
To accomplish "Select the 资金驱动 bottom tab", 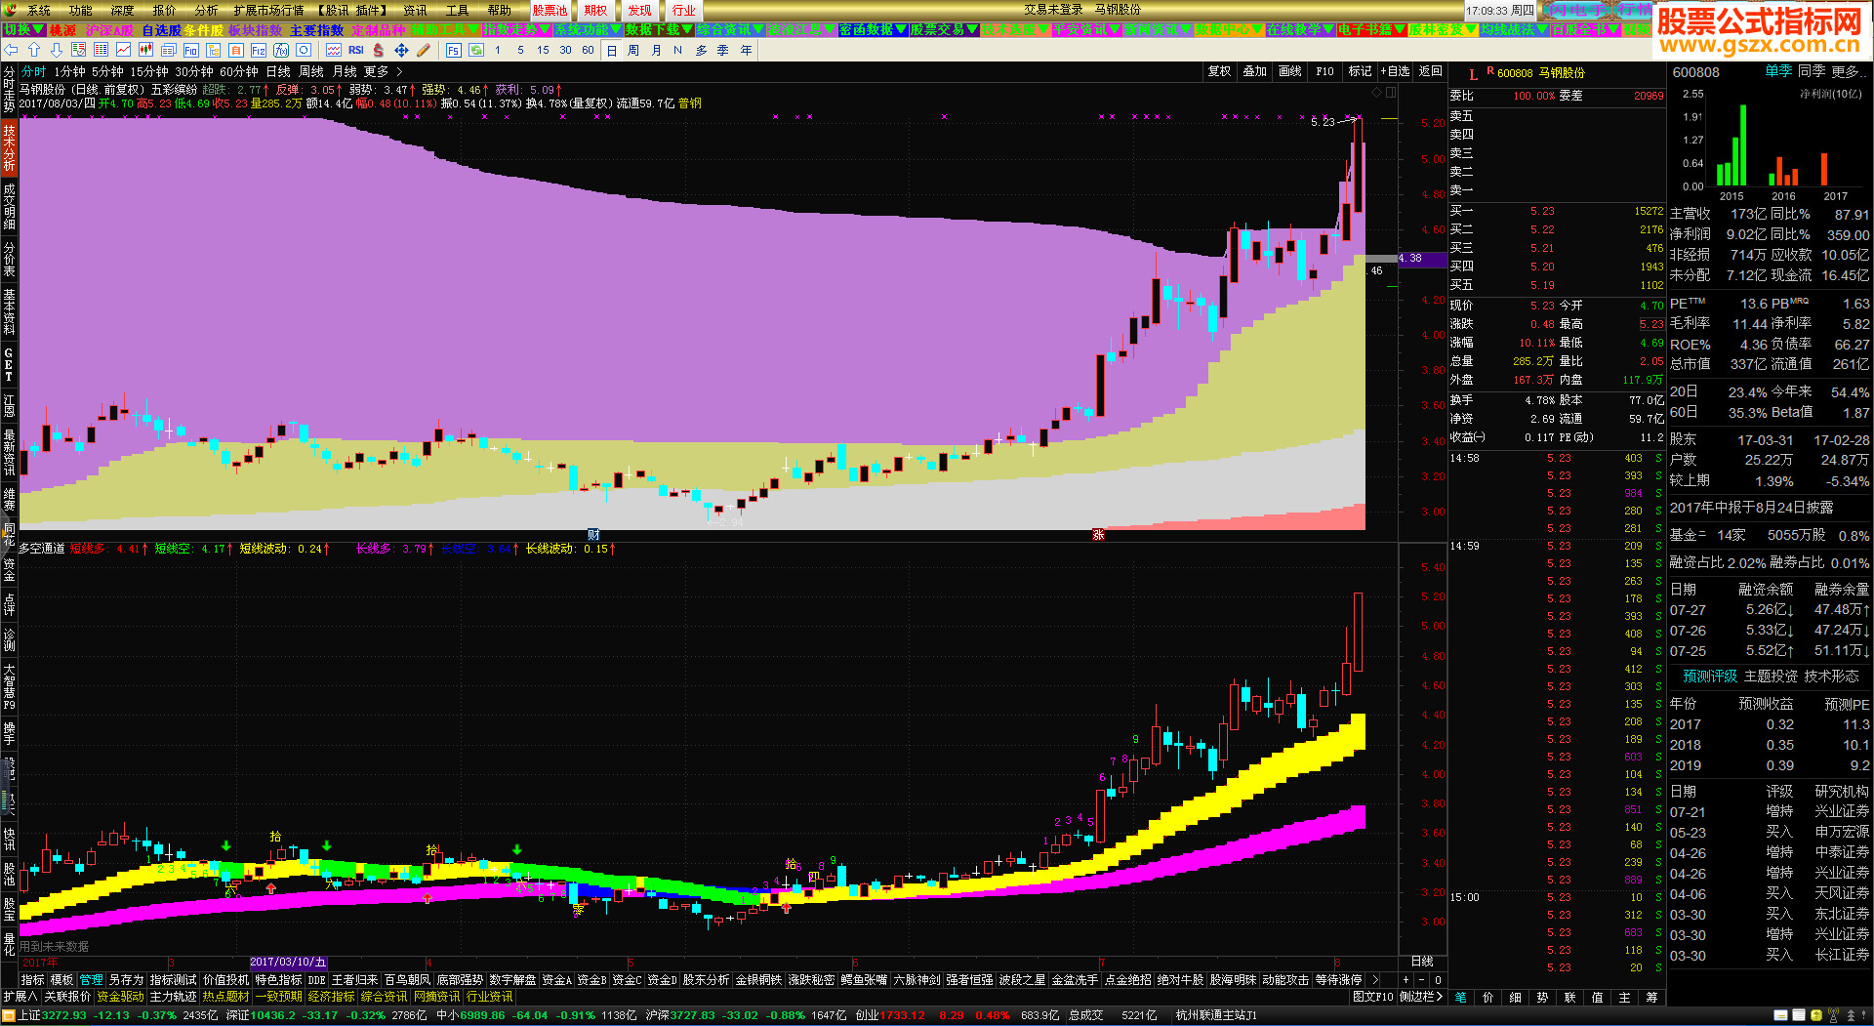I will point(120,997).
